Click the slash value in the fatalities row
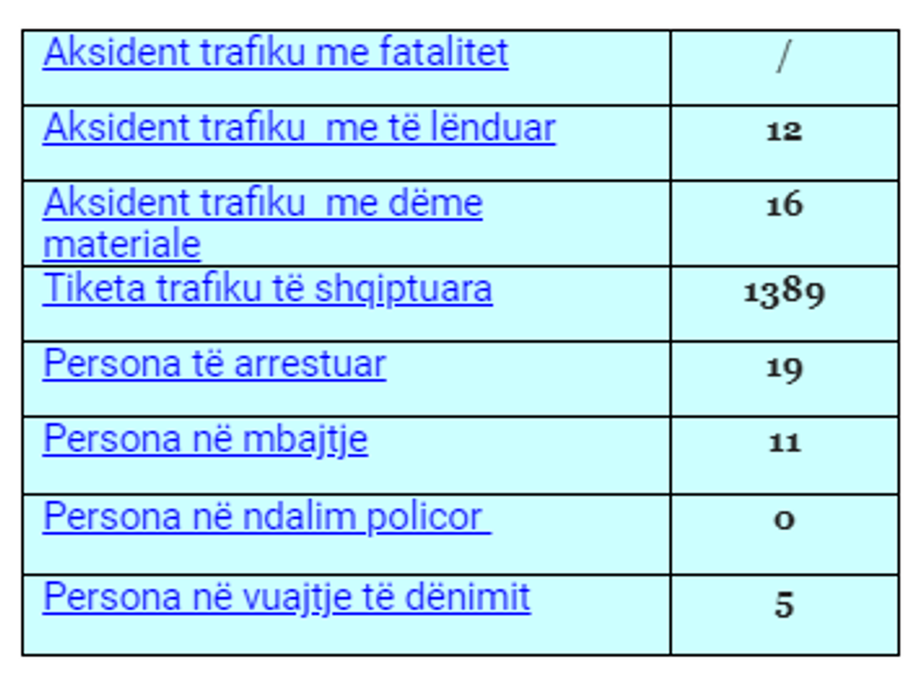923x682 pixels. point(784,59)
